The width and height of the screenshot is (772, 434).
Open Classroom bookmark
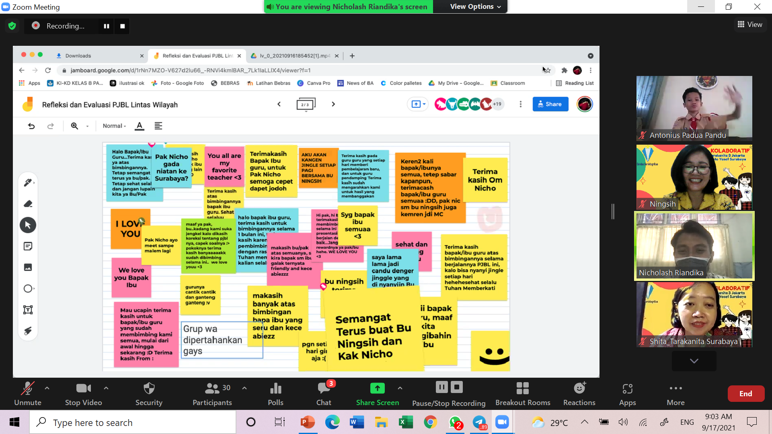coord(508,83)
